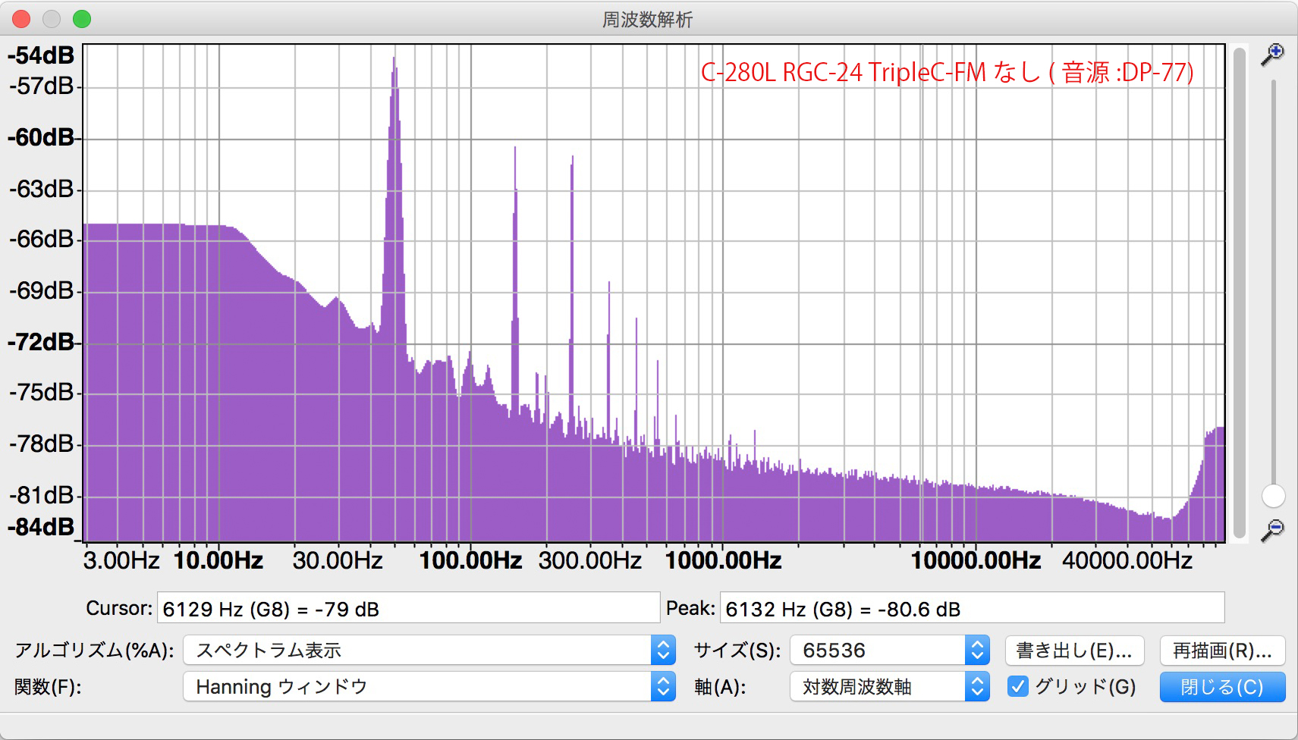The width and height of the screenshot is (1298, 740).
Task: Click the vertical scrollbar beside the graph
Action: click(x=1240, y=292)
